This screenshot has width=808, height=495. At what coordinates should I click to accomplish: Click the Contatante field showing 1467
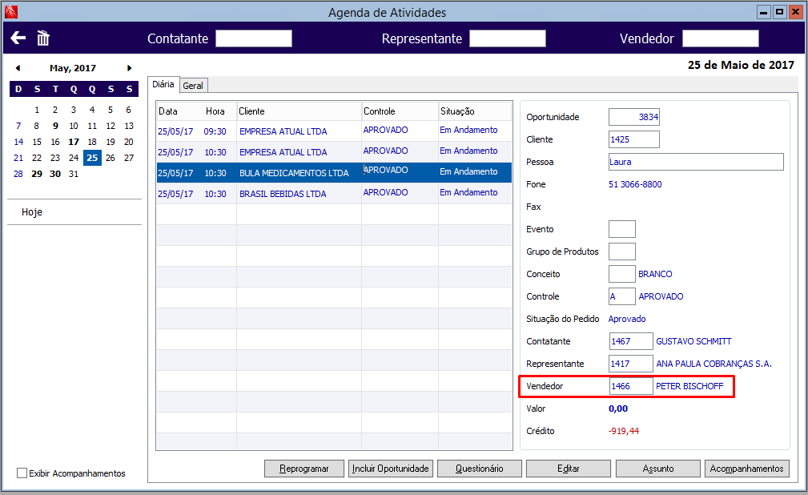(x=631, y=341)
